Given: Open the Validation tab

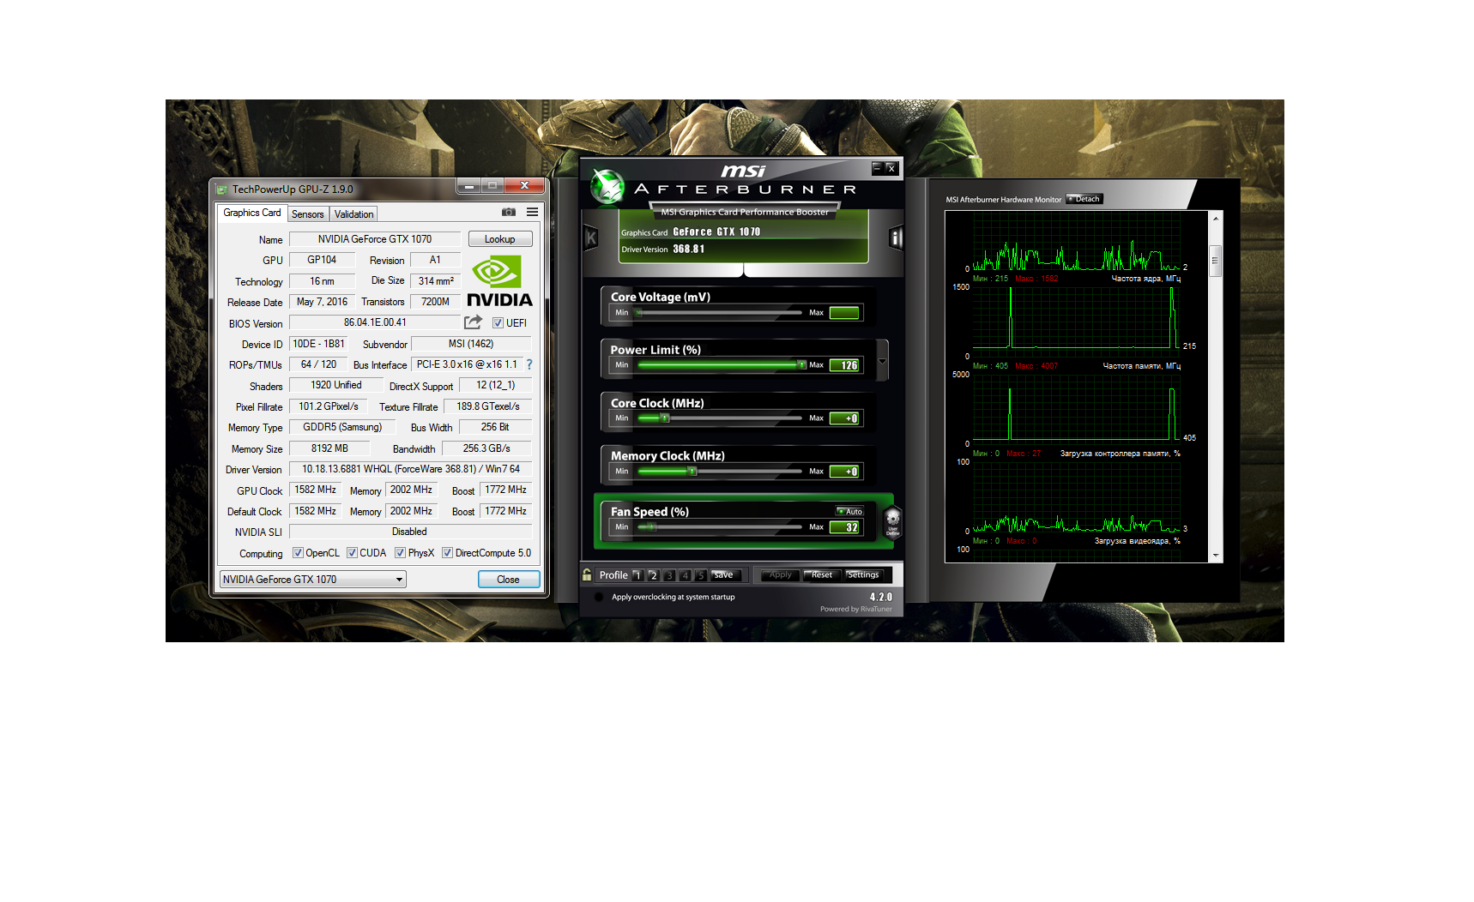Looking at the screenshot, I should (x=353, y=214).
